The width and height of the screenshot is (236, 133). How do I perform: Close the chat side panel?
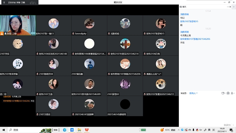pos(230,7)
